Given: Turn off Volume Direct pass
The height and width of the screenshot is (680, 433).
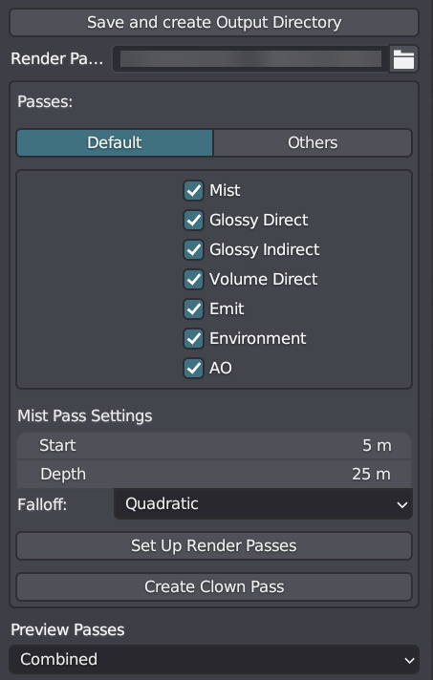Looking at the screenshot, I should [193, 279].
